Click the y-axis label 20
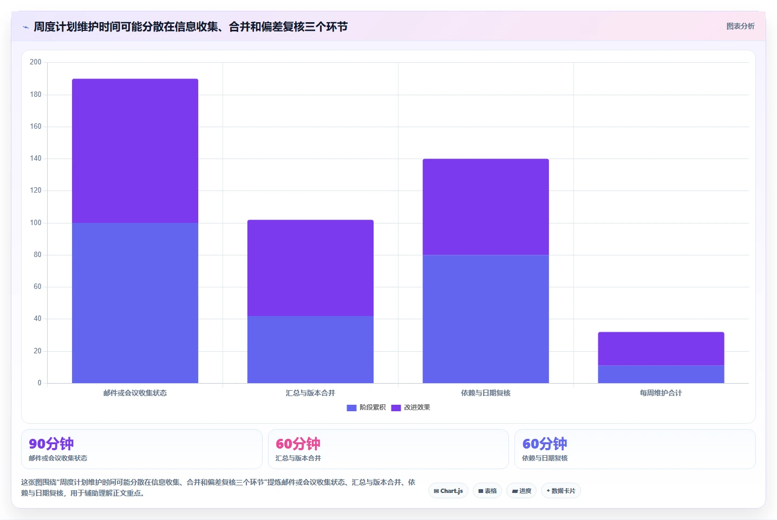This screenshot has height=520, width=777. click(x=37, y=351)
